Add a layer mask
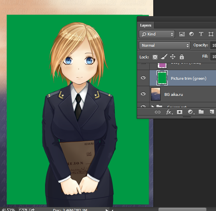Screen dimensions: 216x211 click(179, 112)
